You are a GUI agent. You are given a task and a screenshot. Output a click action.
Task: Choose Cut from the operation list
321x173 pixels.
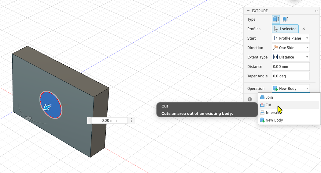coord(289,105)
